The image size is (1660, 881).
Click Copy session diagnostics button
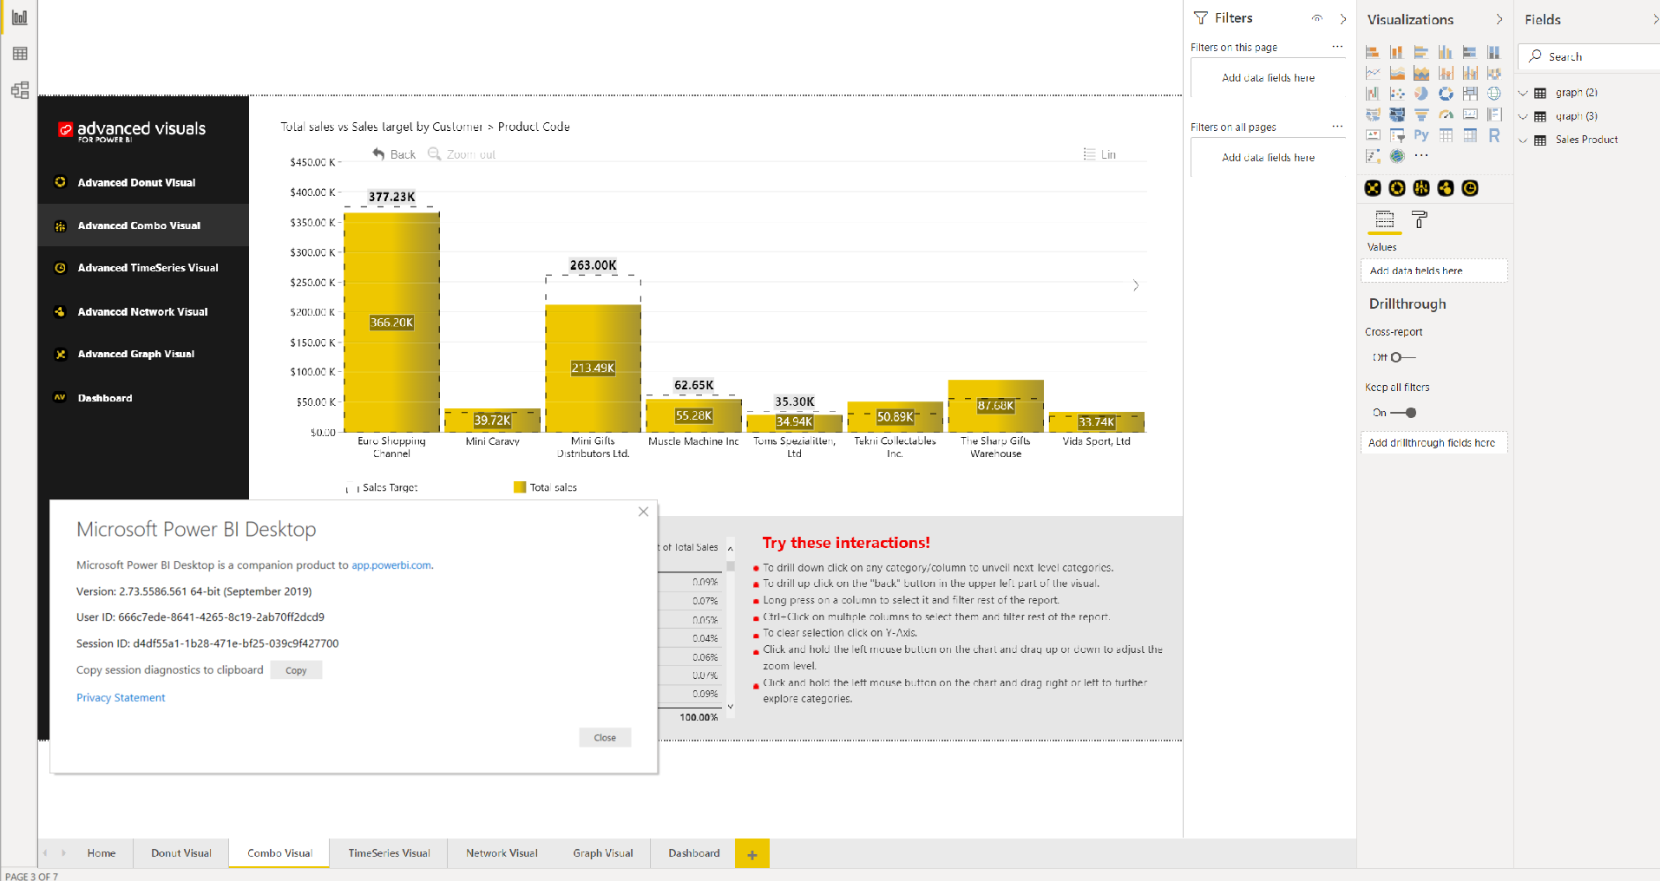click(296, 670)
